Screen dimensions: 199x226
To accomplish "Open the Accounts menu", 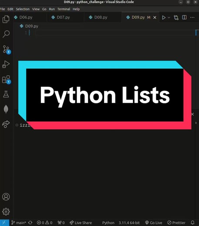I will tap(6, 196).
